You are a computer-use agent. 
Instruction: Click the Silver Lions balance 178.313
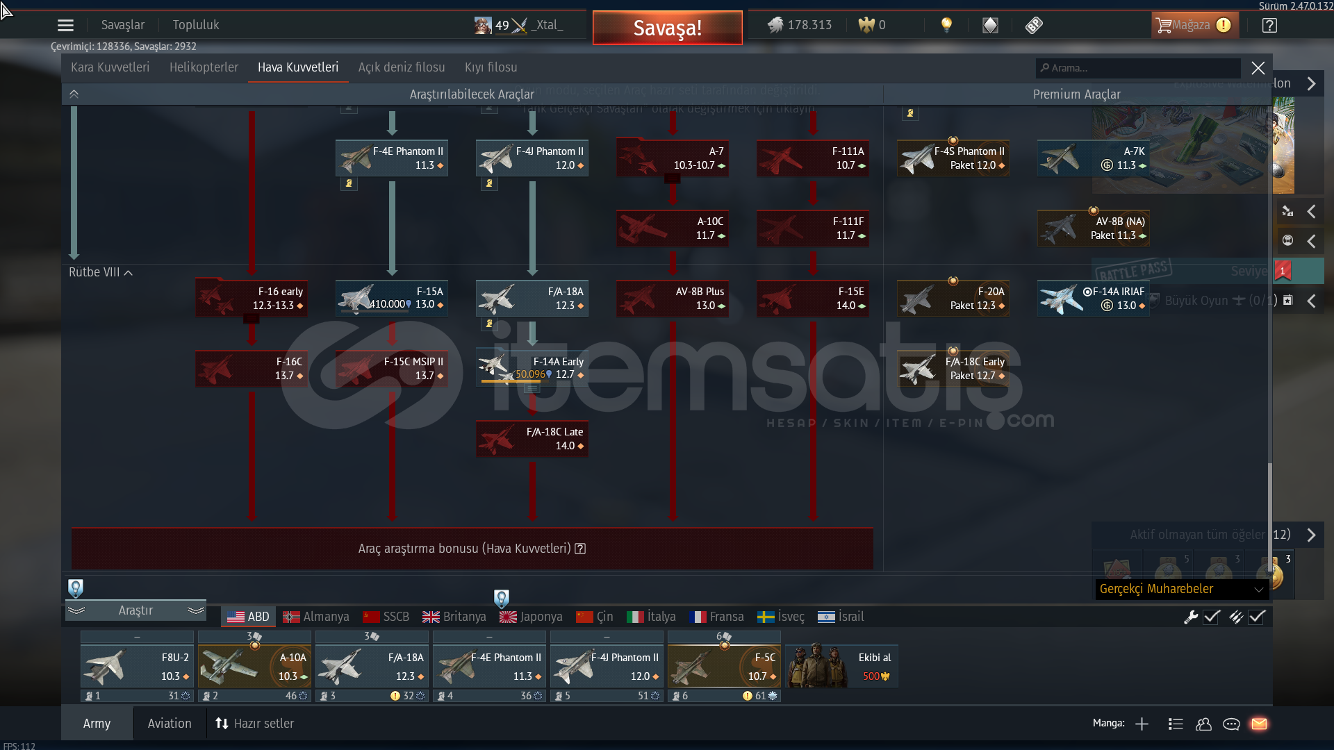[x=799, y=25]
